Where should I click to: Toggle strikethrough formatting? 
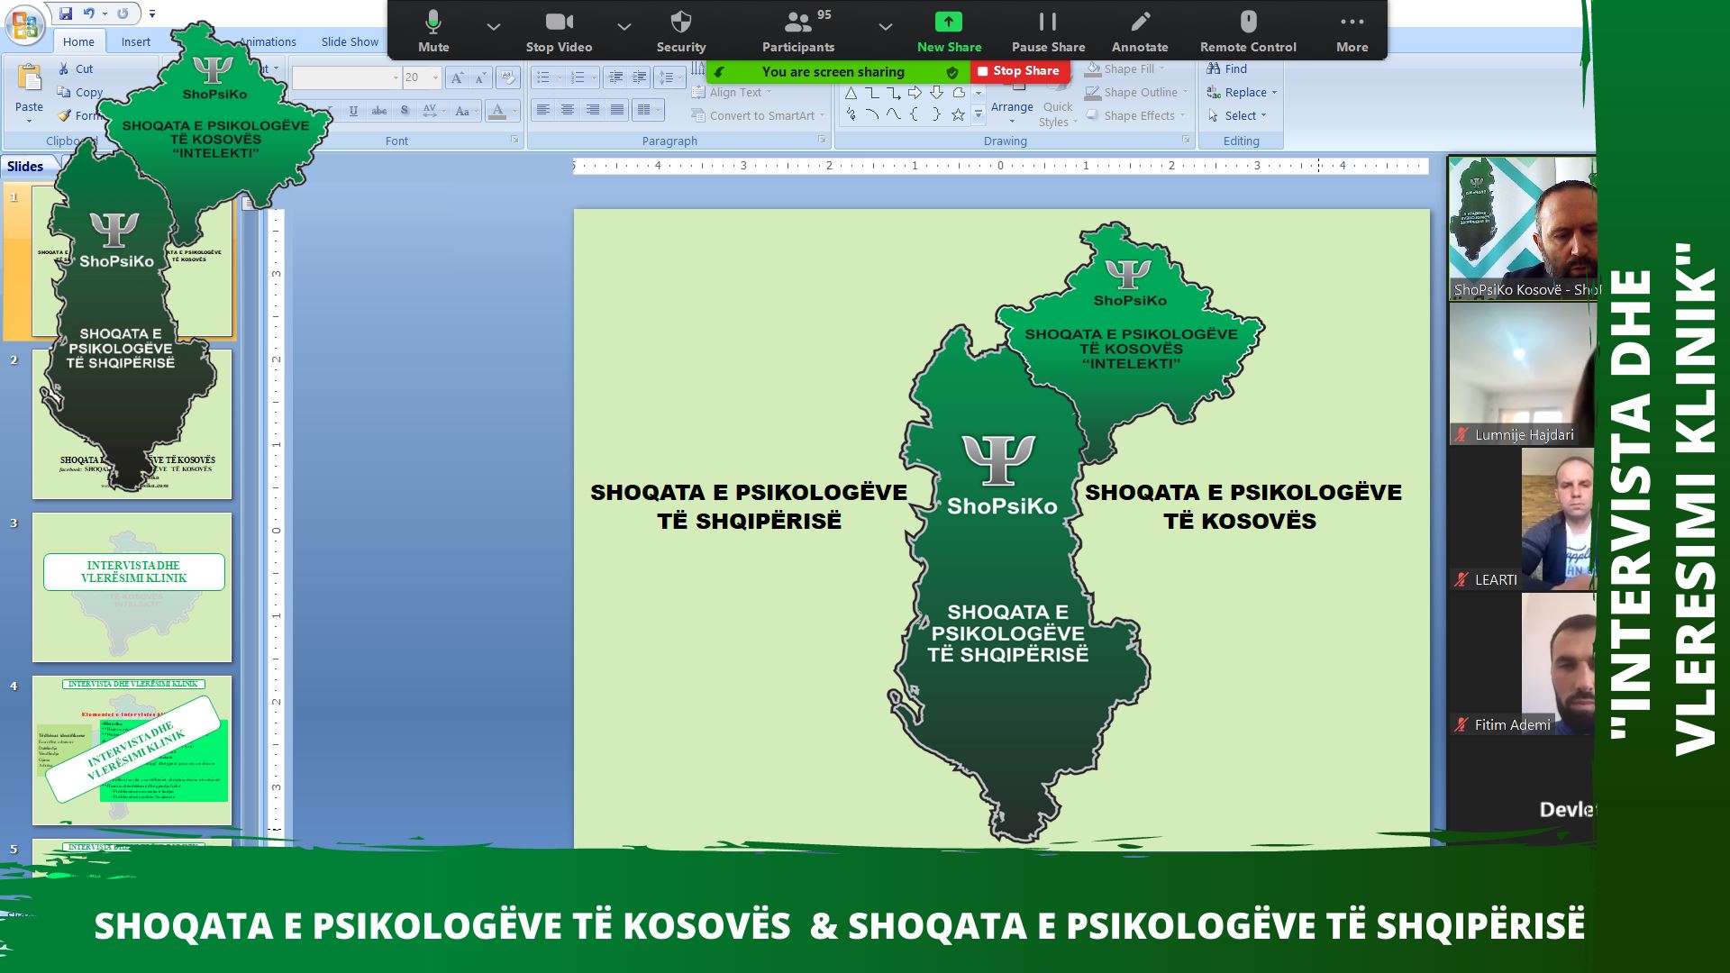[x=379, y=111]
